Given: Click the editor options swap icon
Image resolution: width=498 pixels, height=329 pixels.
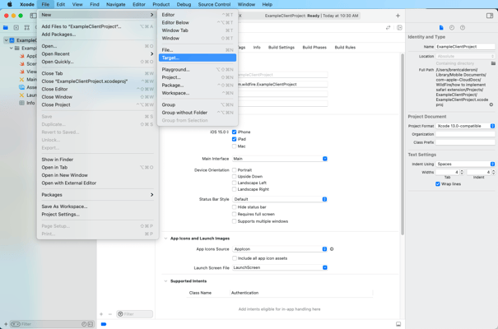Looking at the screenshot, I should click(388, 28).
